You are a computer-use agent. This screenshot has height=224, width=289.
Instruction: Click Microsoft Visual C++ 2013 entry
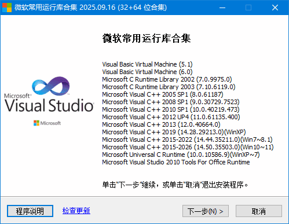coord(161,124)
